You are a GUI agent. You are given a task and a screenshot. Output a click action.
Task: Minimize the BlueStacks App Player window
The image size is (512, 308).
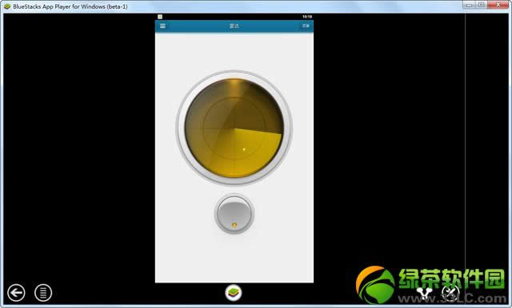tap(469, 5)
